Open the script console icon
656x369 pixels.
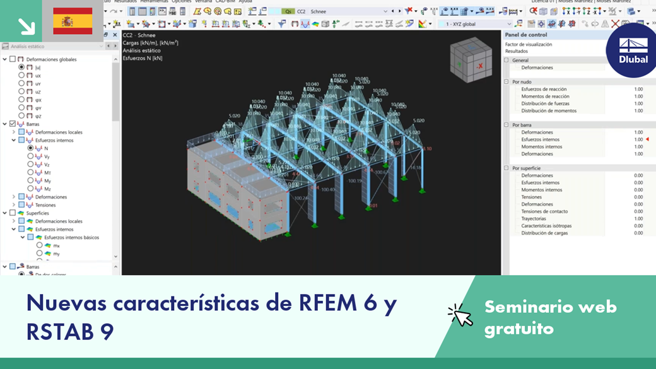[162, 11]
